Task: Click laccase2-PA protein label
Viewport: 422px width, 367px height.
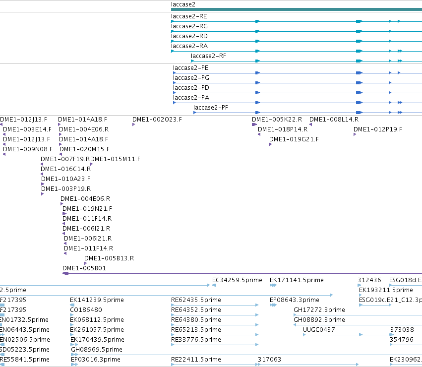Action: [x=191, y=98]
